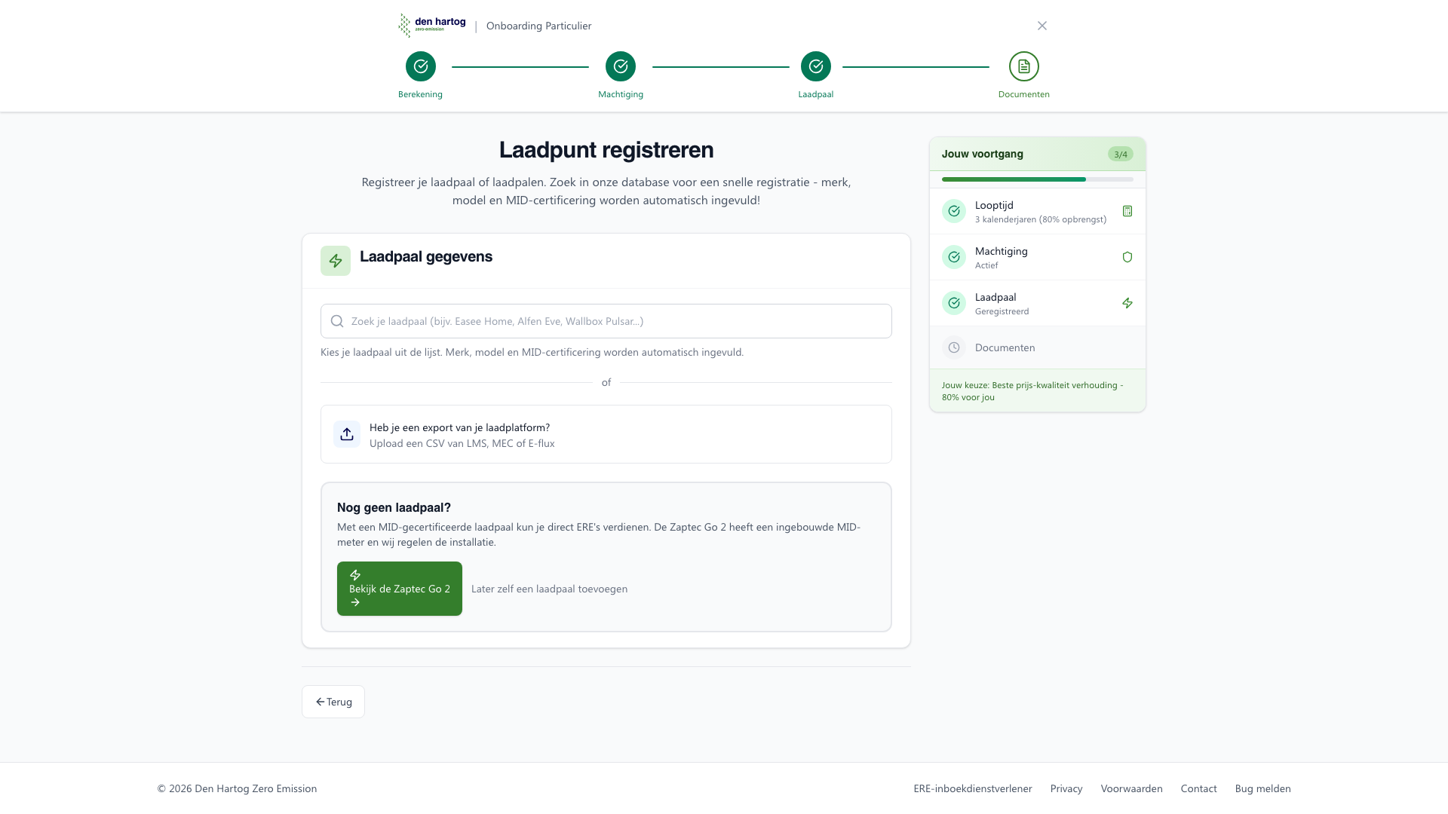Click the Looptijd checkmark icon
Screen dimensions: 1448x814
pos(954,211)
